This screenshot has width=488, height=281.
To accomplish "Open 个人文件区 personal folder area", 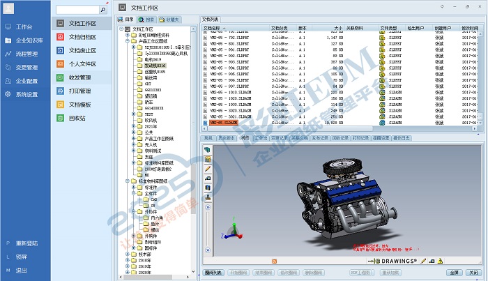I will point(82,64).
